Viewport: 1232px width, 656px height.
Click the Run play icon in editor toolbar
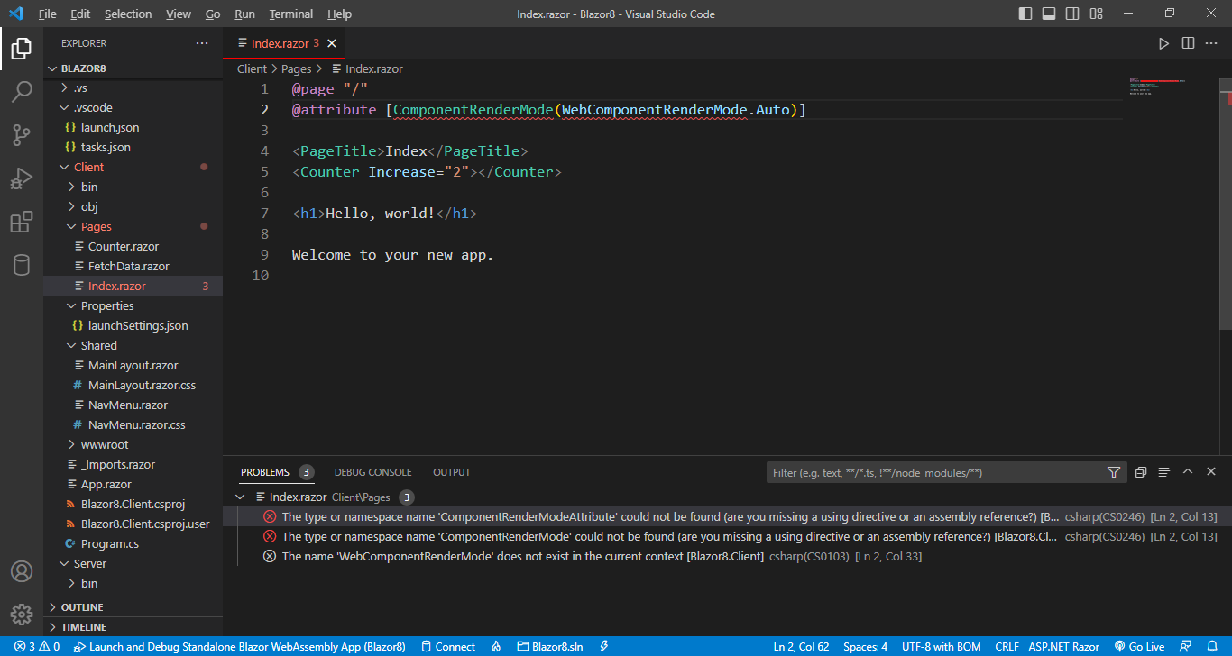[1164, 43]
